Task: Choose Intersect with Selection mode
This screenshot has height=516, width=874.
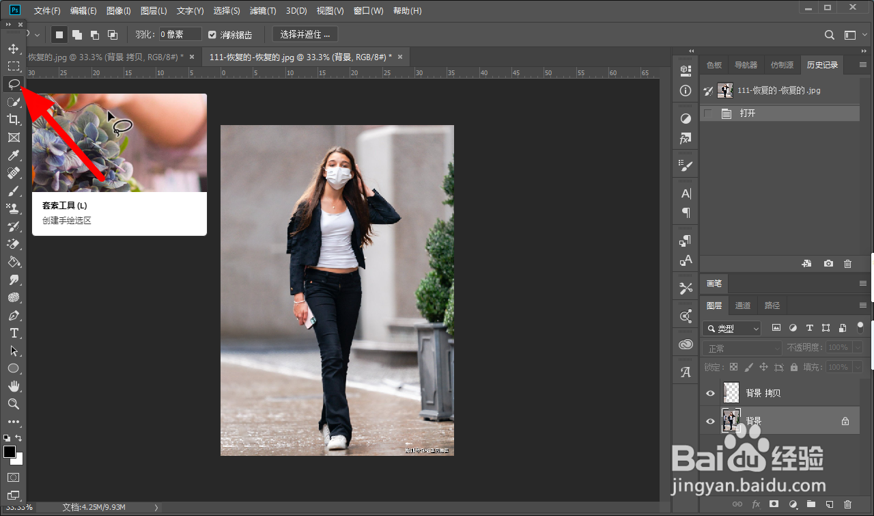Action: (113, 34)
